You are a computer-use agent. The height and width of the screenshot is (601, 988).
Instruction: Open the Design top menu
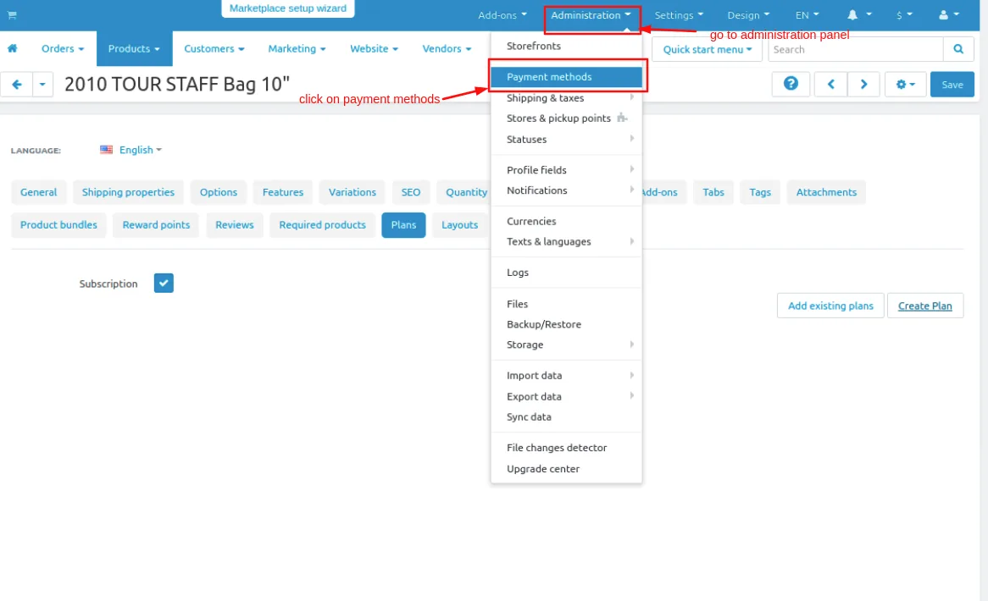[x=748, y=15]
